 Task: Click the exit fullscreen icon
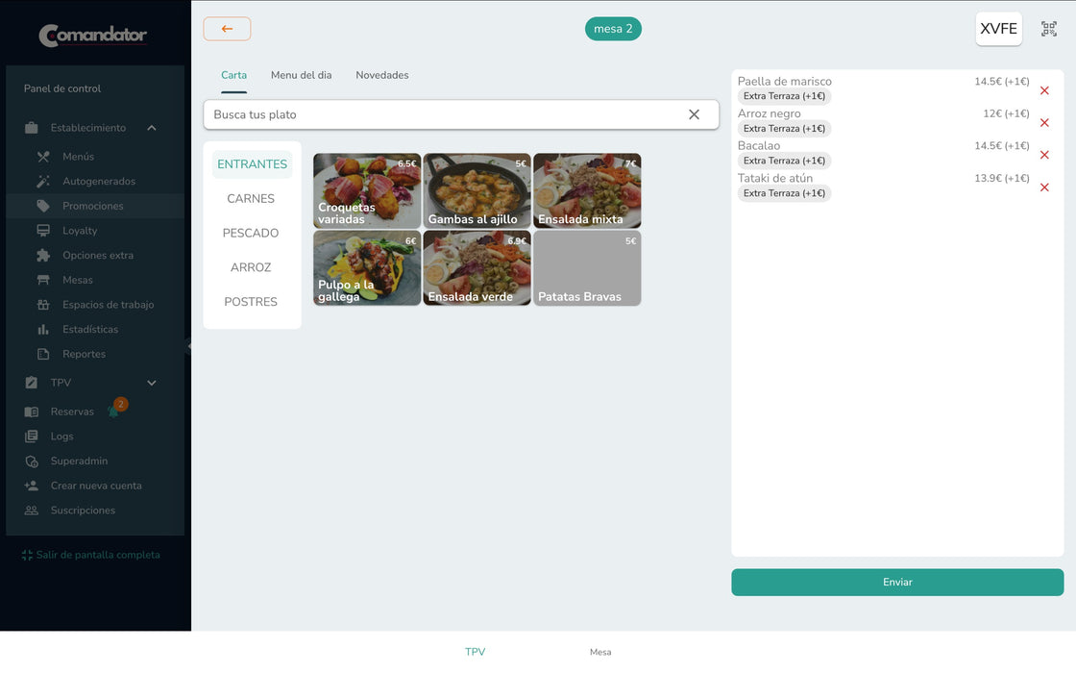pos(27,555)
